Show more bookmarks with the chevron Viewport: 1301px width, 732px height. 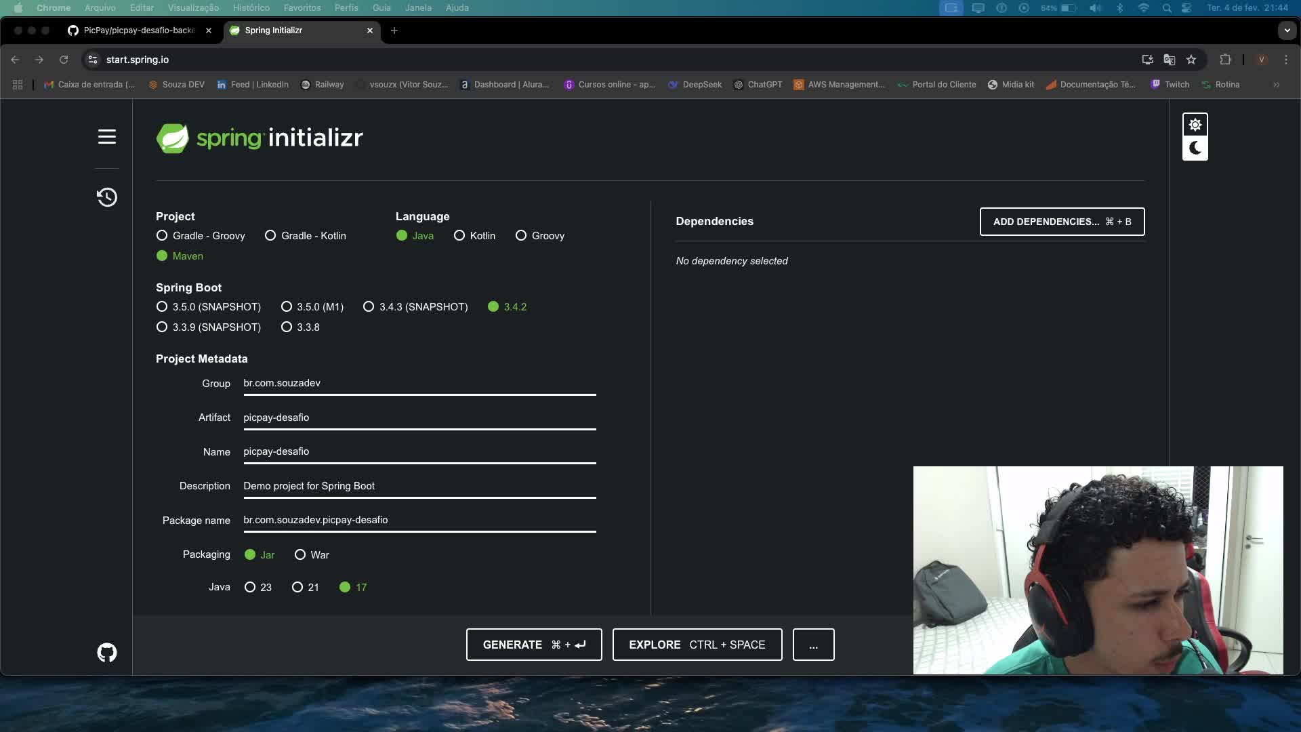[x=1277, y=85]
